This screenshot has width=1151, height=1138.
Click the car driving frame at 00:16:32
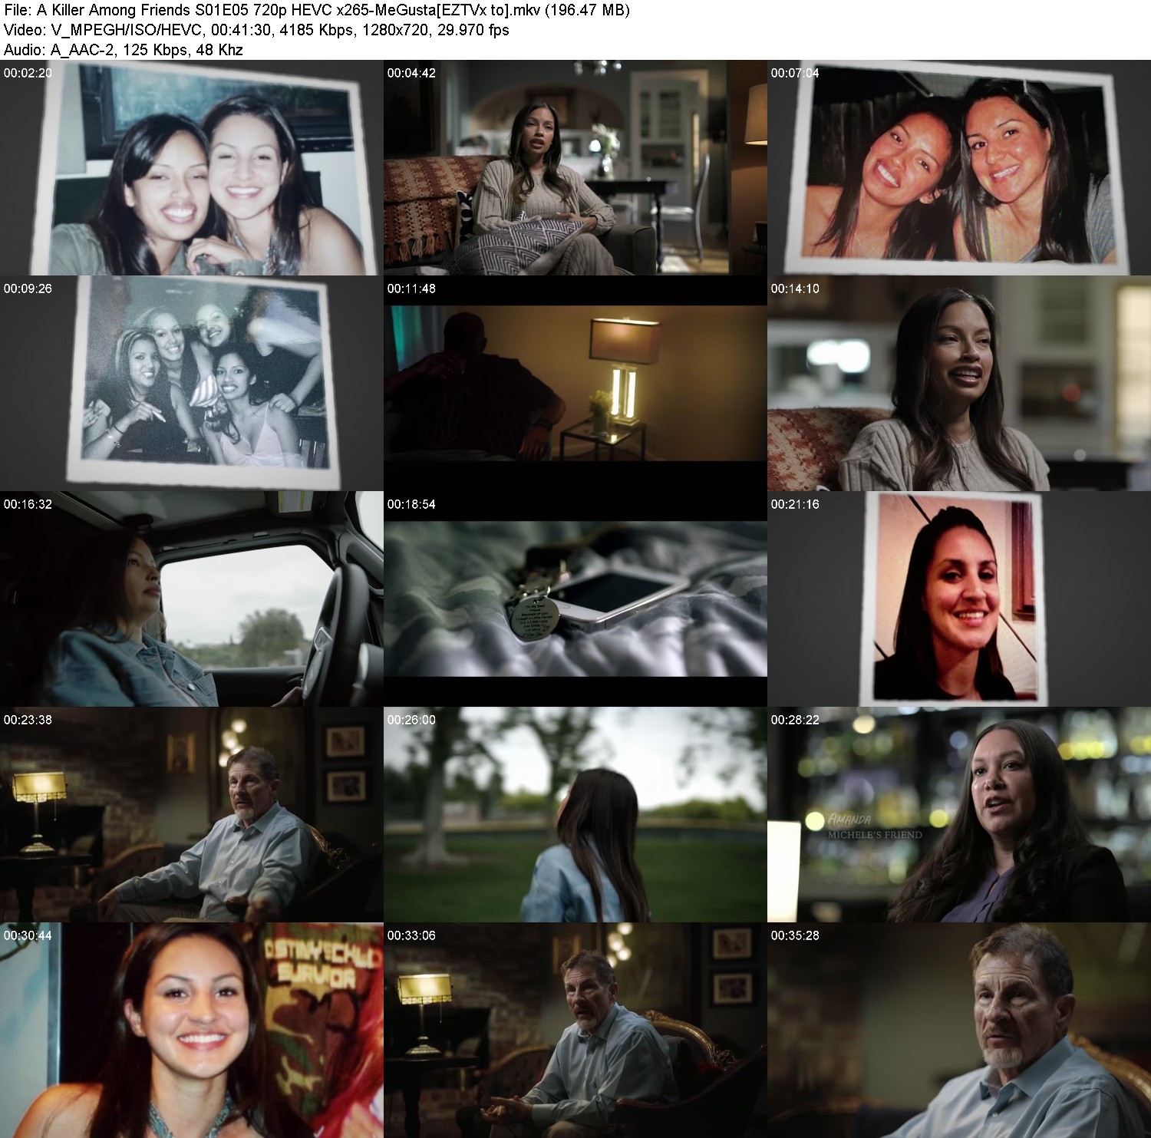point(192,599)
